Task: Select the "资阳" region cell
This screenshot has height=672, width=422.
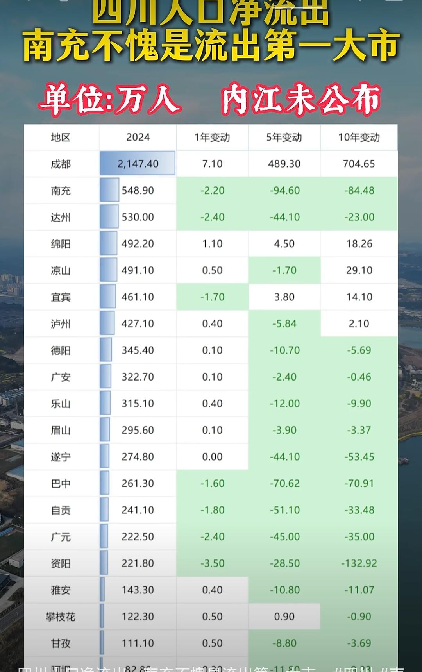Action: coord(61,563)
